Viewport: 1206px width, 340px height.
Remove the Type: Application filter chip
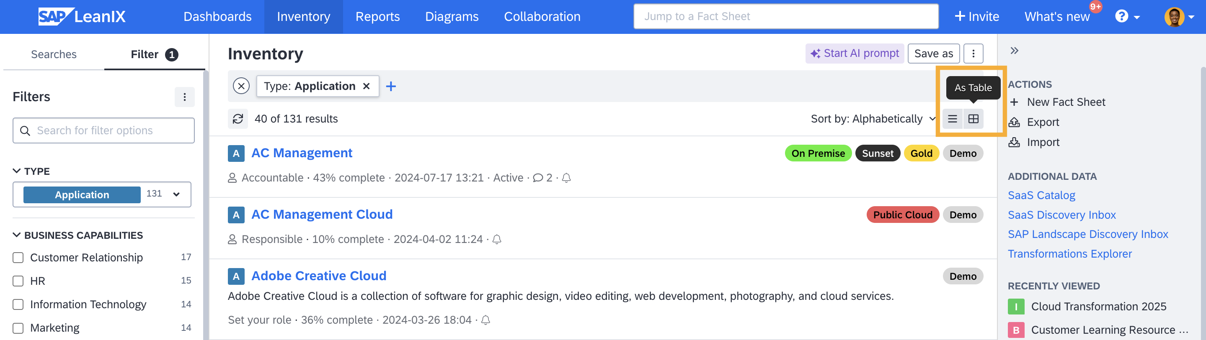pos(367,86)
